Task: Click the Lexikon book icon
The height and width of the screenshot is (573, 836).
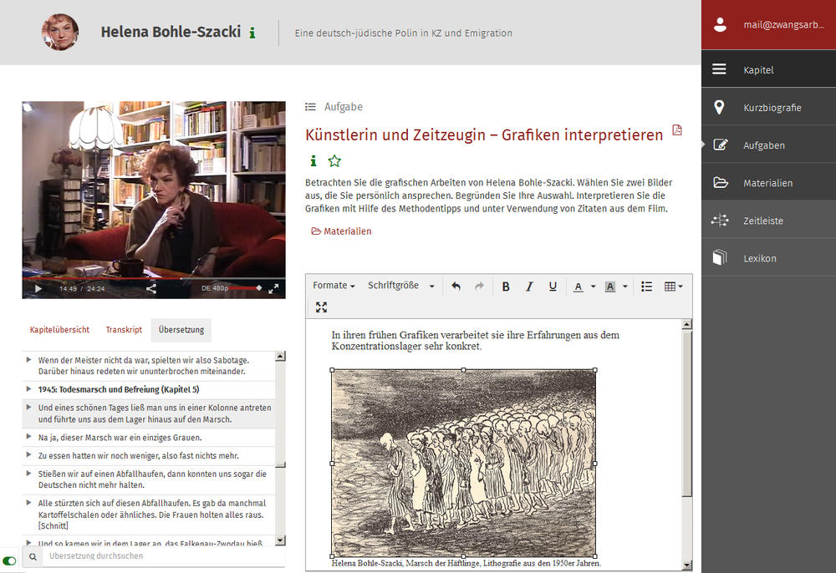Action: pyautogui.click(x=720, y=258)
